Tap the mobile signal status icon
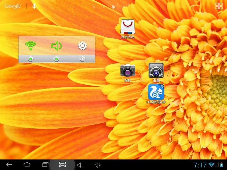Viewport: 227px width, 170px height. [217, 165]
